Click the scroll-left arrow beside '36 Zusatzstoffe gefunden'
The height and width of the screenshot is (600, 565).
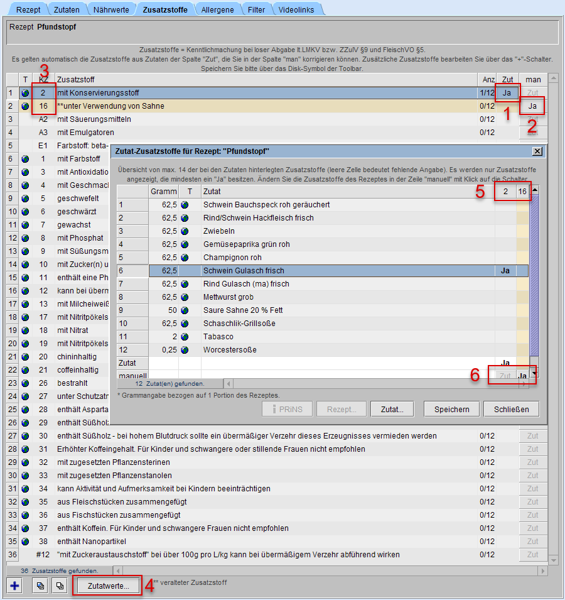coord(118,570)
